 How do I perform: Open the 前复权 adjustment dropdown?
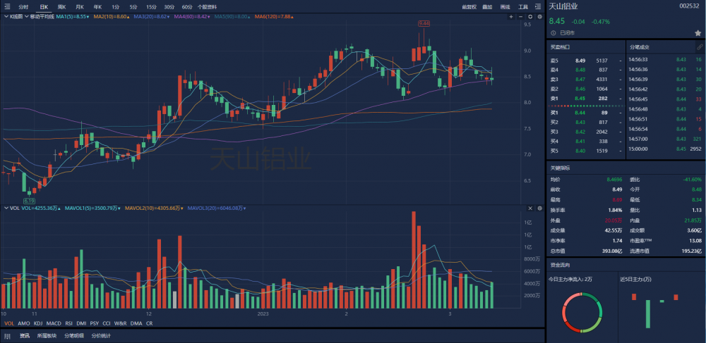click(469, 6)
